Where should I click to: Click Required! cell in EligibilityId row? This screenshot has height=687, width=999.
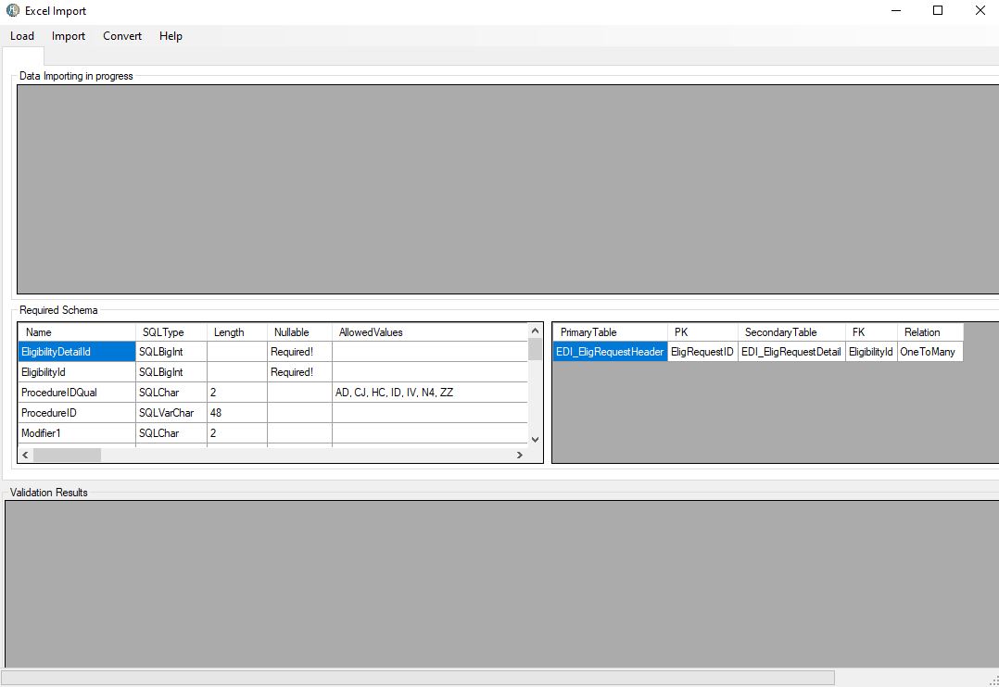pyautogui.click(x=299, y=372)
